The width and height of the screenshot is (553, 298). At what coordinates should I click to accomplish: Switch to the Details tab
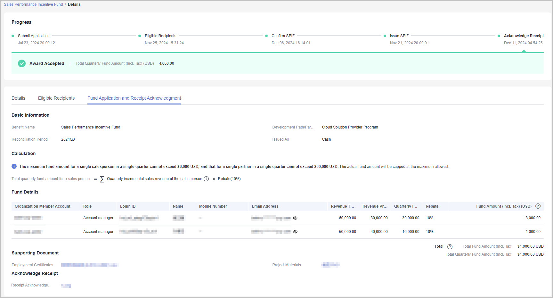18,98
